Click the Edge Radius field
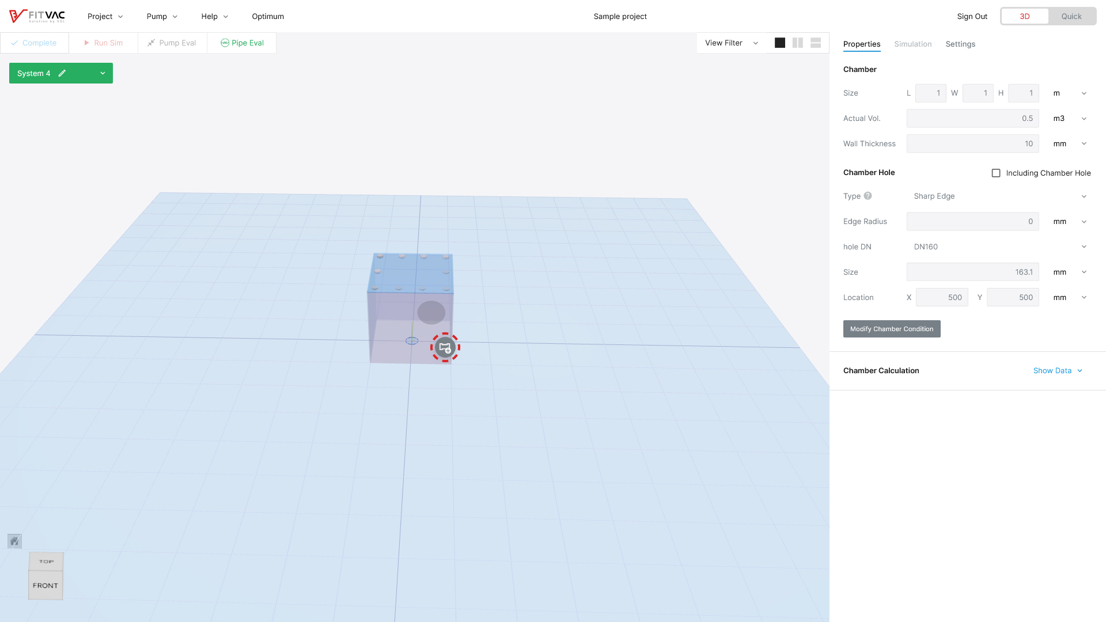Image resolution: width=1106 pixels, height=622 pixels. pyautogui.click(x=972, y=221)
